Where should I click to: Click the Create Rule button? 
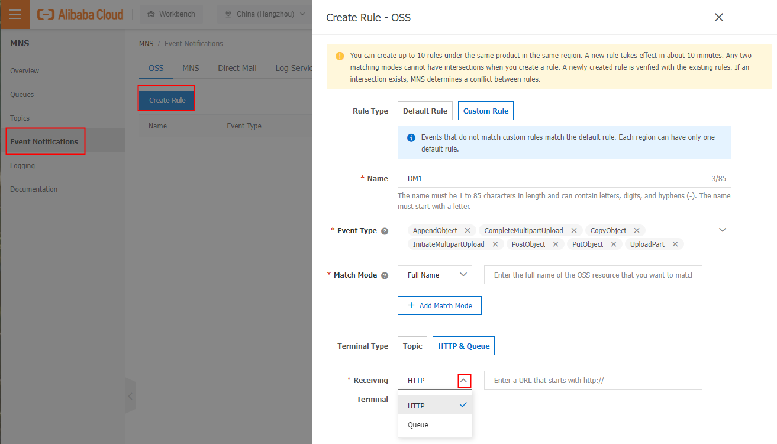pyautogui.click(x=167, y=101)
